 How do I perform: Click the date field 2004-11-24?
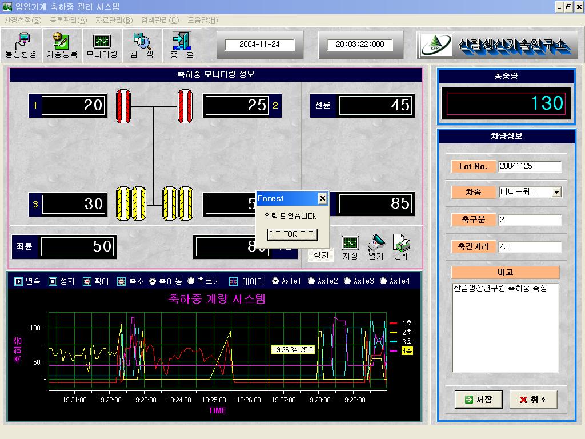260,45
